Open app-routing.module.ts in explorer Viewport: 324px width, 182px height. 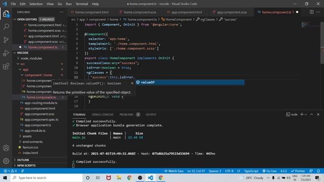[x=41, y=103]
